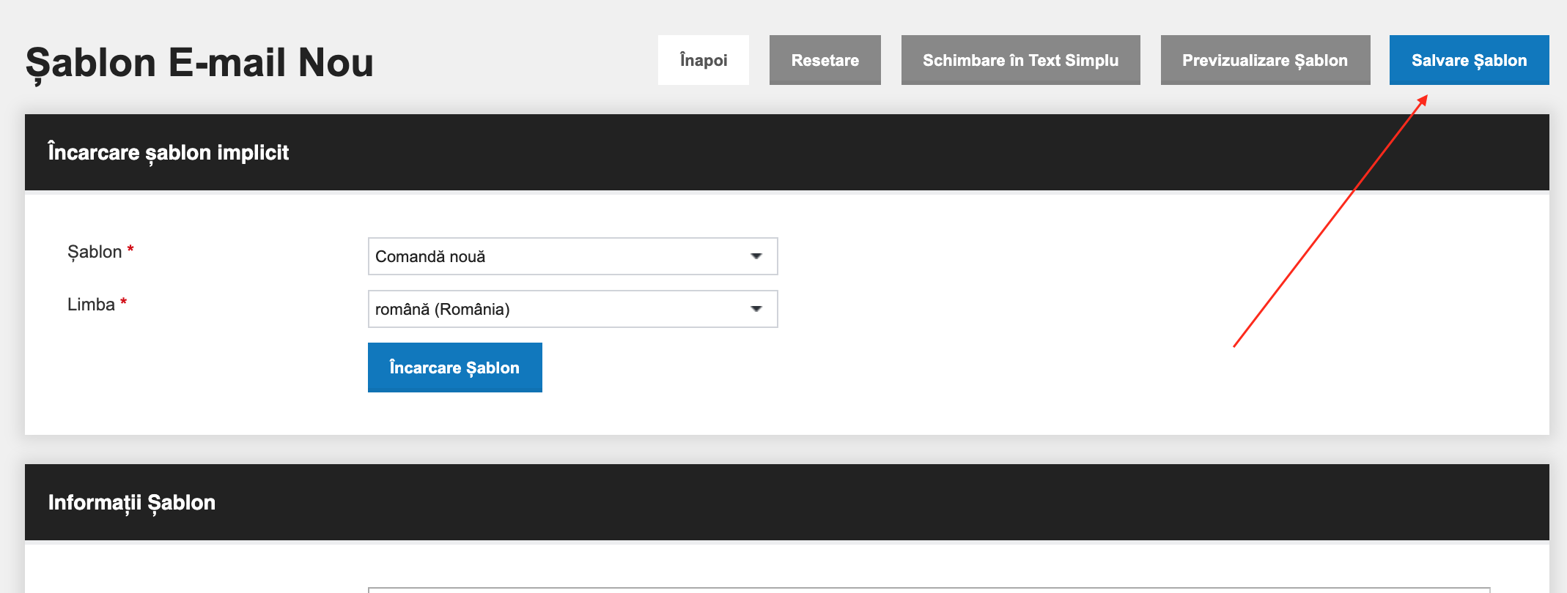1567x593 pixels.
Task: Click the Informații Șablon section header
Action: (787, 502)
